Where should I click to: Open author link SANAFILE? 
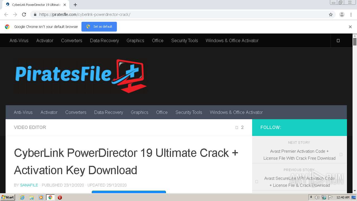click(x=29, y=185)
